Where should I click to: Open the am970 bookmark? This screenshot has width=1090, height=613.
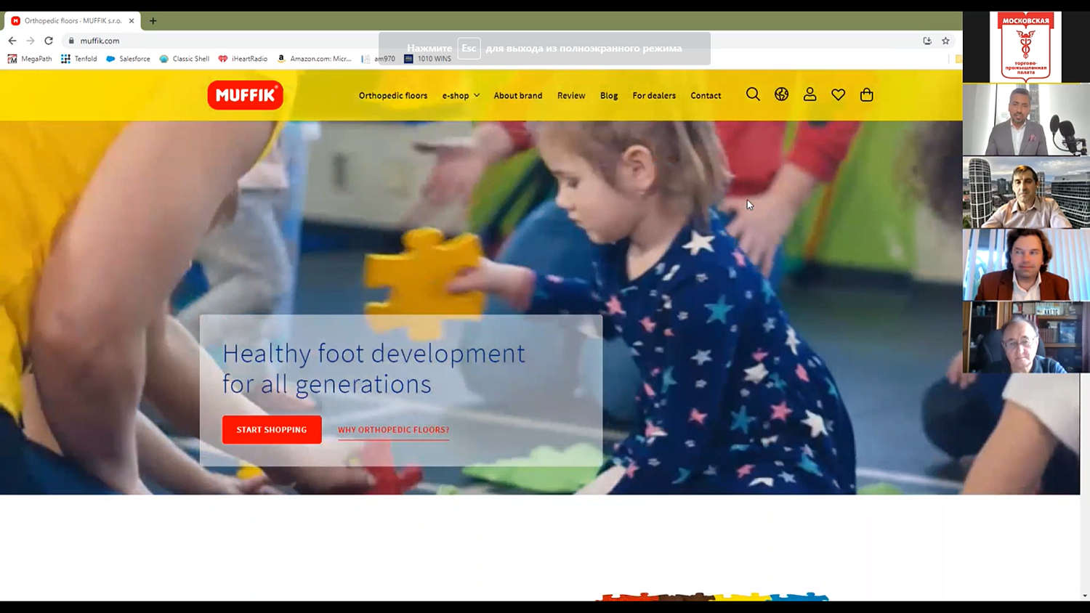pyautogui.click(x=378, y=59)
